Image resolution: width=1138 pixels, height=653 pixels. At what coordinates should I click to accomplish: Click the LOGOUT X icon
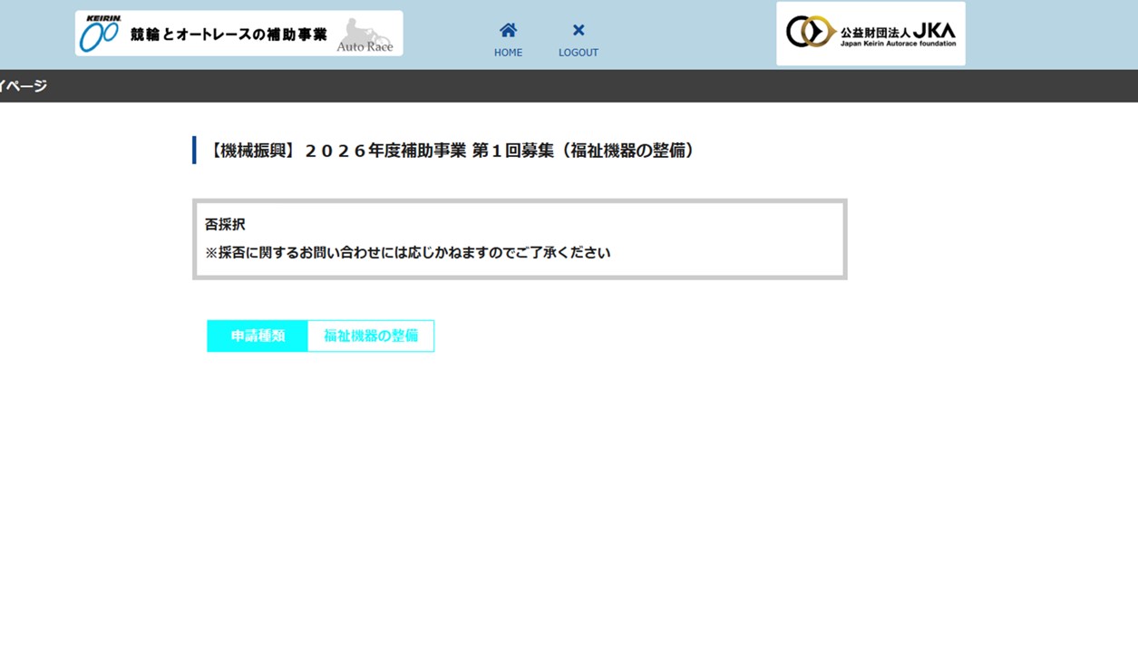point(579,30)
